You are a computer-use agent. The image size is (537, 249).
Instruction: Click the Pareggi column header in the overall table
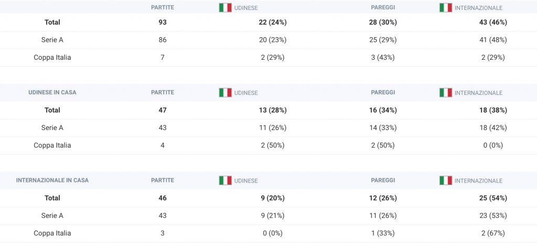click(x=383, y=8)
